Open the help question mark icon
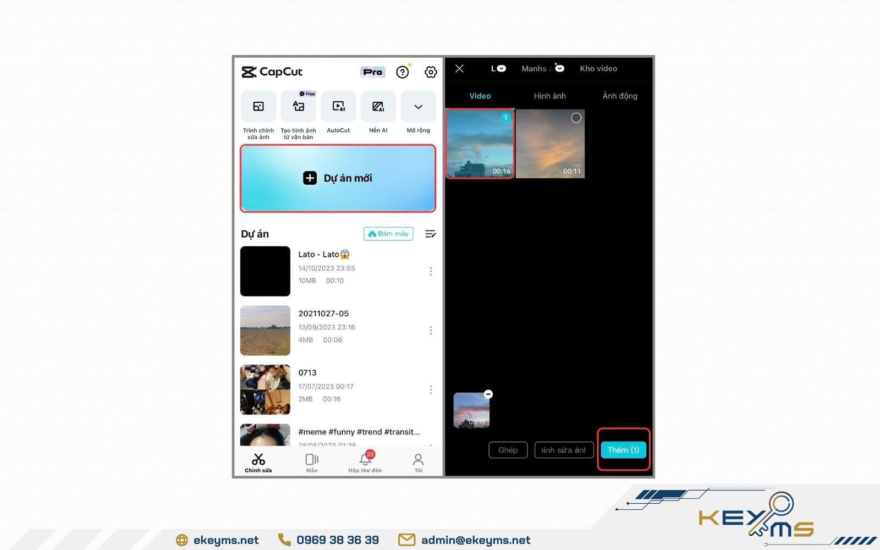880x550 pixels. coord(403,72)
